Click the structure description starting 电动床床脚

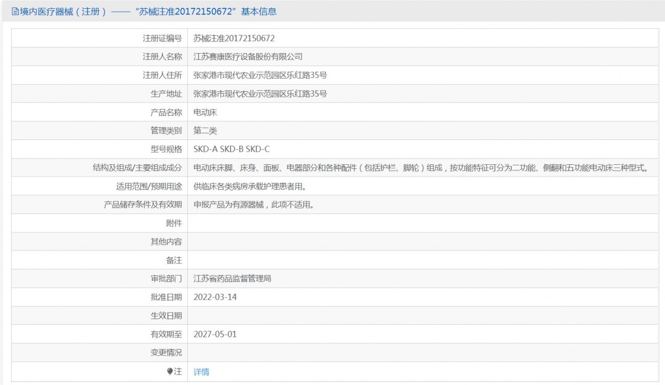point(420,168)
